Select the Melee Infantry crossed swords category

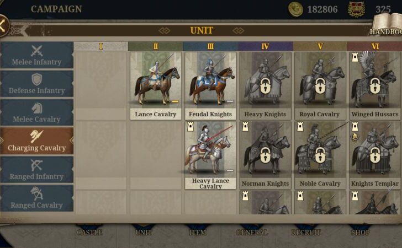pos(36,55)
